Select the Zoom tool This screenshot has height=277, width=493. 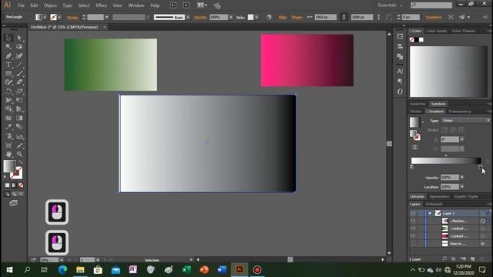tap(19, 154)
